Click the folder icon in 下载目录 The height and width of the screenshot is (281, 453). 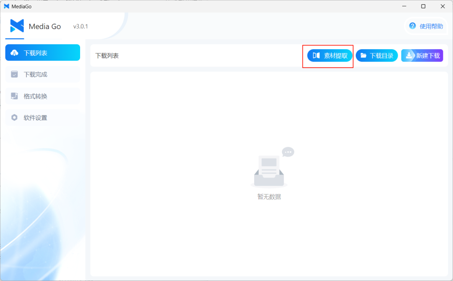click(x=363, y=55)
